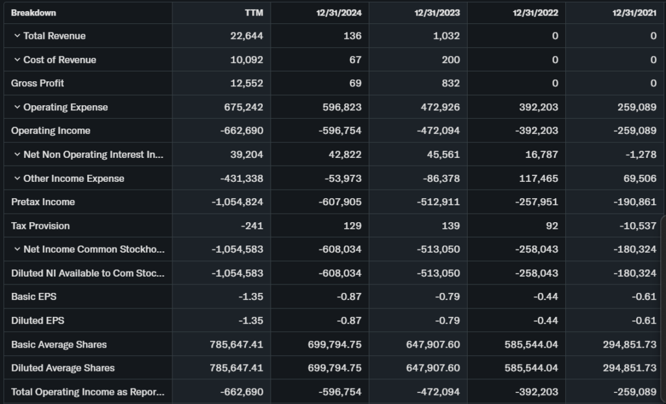
Task: Click the Basic EPS row label
Action: coord(34,297)
